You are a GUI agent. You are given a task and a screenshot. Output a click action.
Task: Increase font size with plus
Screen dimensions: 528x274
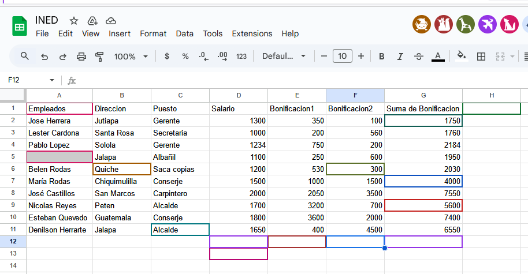pyautogui.click(x=361, y=56)
